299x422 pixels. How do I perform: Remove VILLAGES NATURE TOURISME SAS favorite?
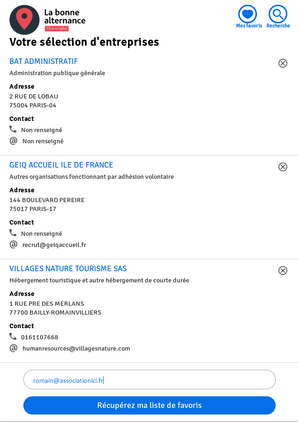tap(283, 270)
